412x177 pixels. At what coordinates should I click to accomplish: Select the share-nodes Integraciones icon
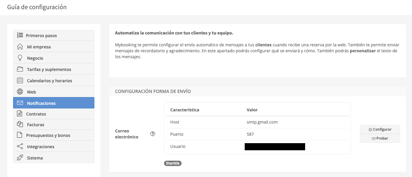point(20,146)
